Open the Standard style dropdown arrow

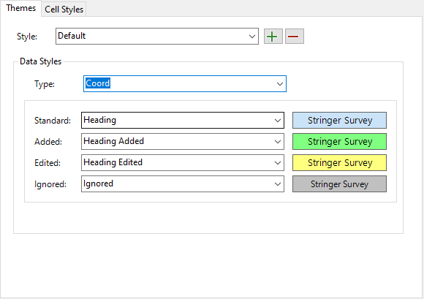click(x=278, y=121)
